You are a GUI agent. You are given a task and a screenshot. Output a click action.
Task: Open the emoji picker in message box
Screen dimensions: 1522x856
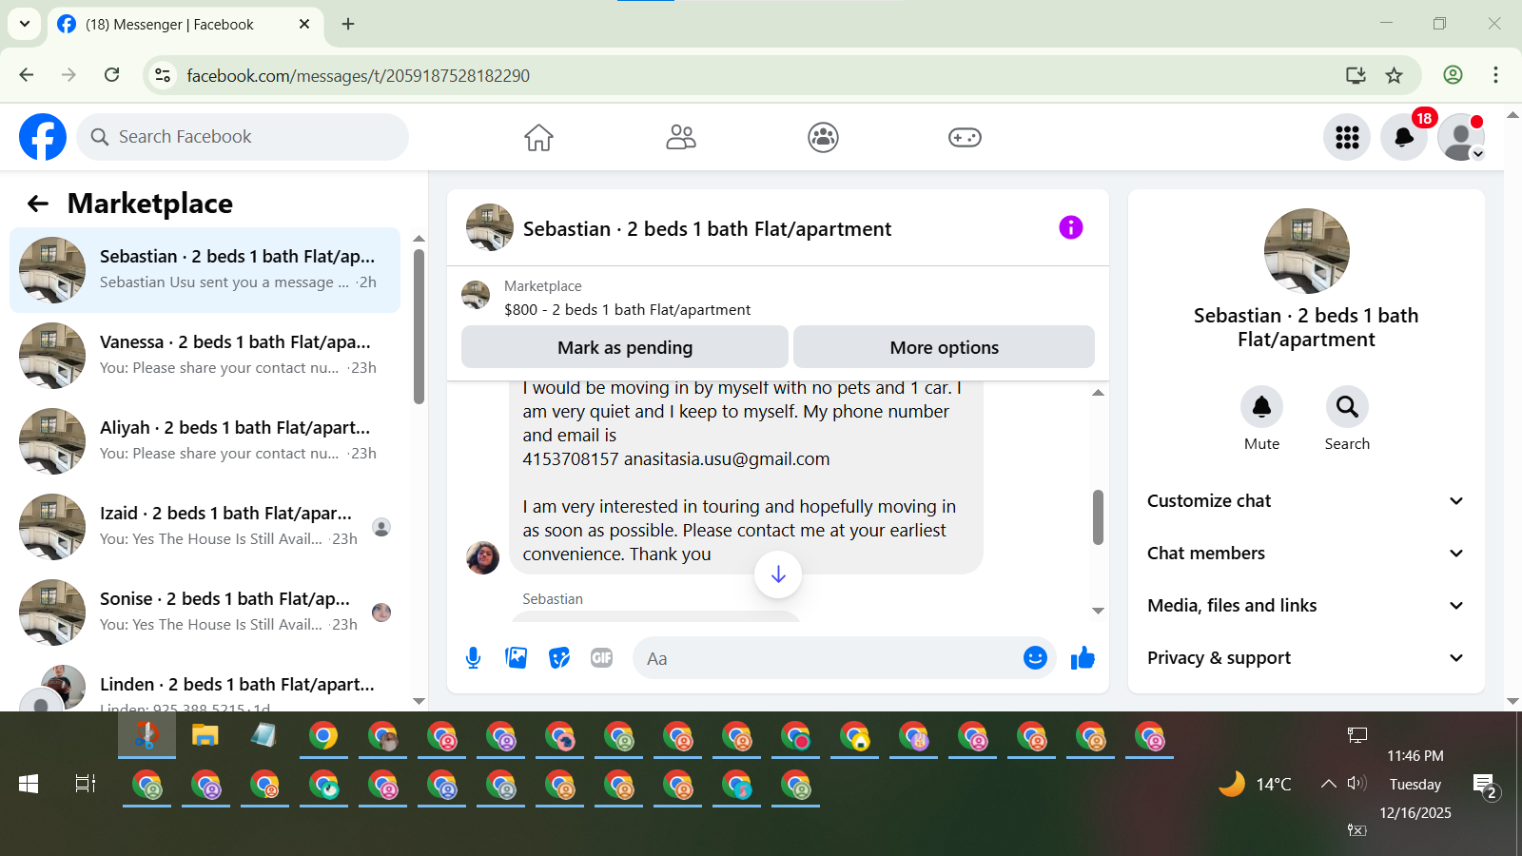click(x=1035, y=658)
